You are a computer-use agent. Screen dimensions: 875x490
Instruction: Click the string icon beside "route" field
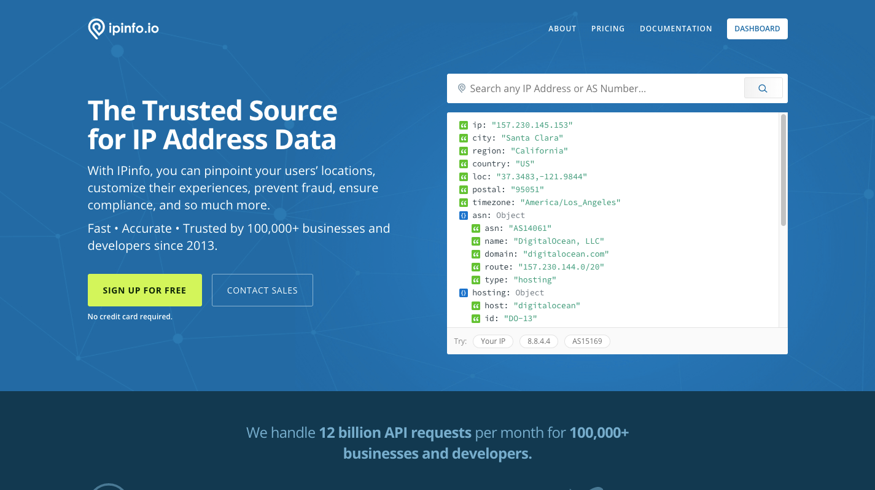476,267
